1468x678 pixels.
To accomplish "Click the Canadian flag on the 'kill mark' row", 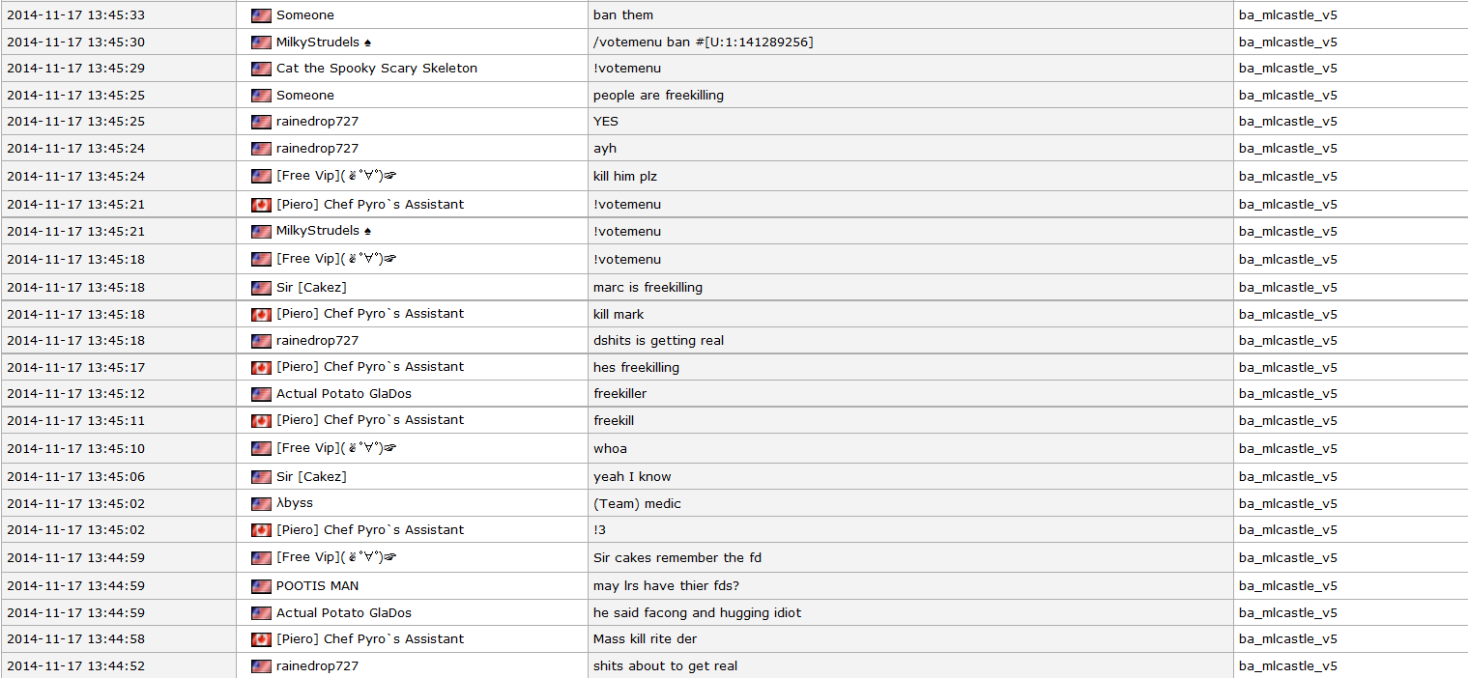I will [261, 315].
